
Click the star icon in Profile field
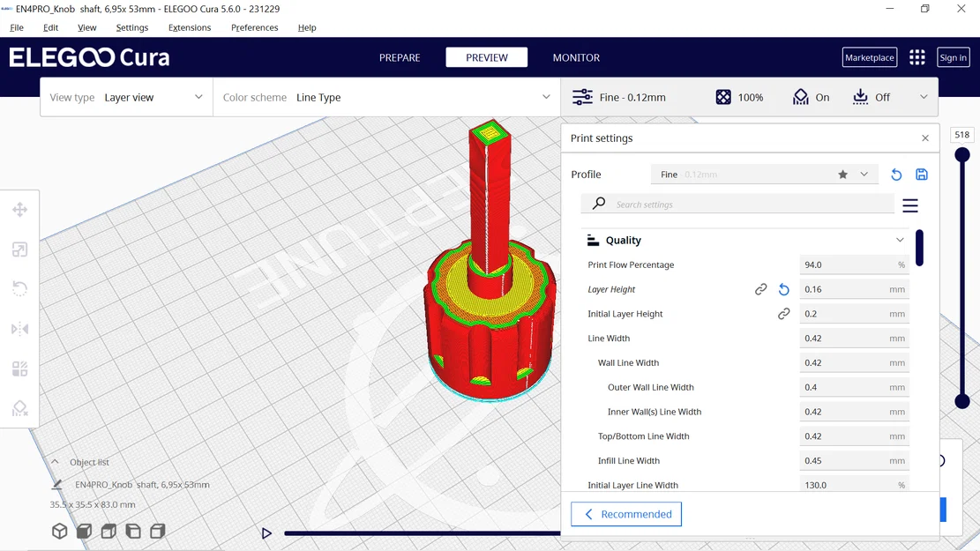842,175
